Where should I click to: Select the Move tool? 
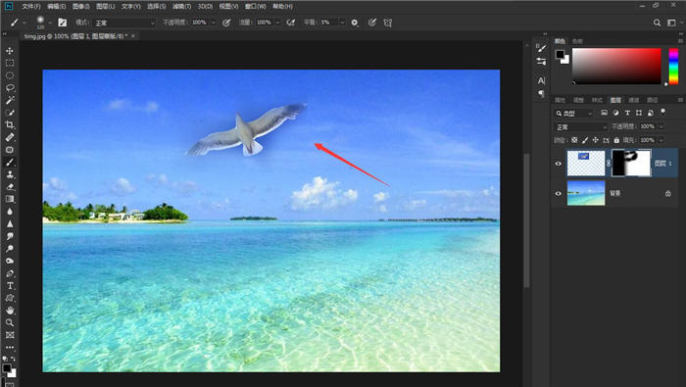[x=10, y=51]
